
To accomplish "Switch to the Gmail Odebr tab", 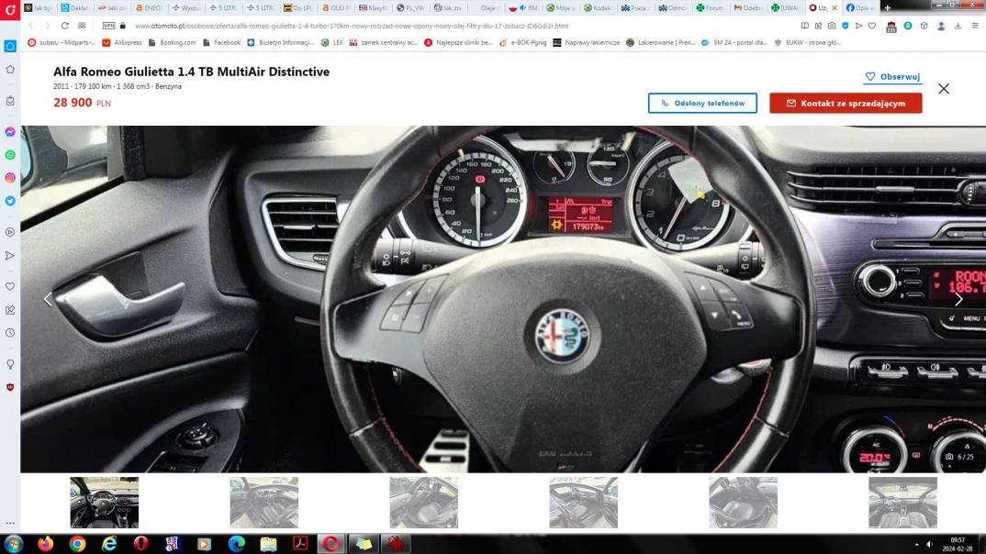I will pyautogui.click(x=747, y=7).
